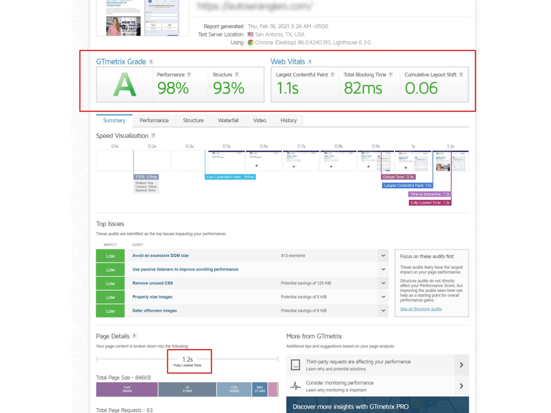Screen dimensions: 551x413
Task: Expand the Avoid excessive DOM size audit
Action: pyautogui.click(x=383, y=256)
